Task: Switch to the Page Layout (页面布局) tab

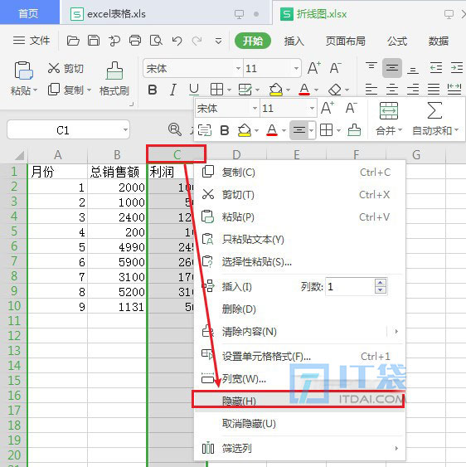Action: tap(346, 41)
